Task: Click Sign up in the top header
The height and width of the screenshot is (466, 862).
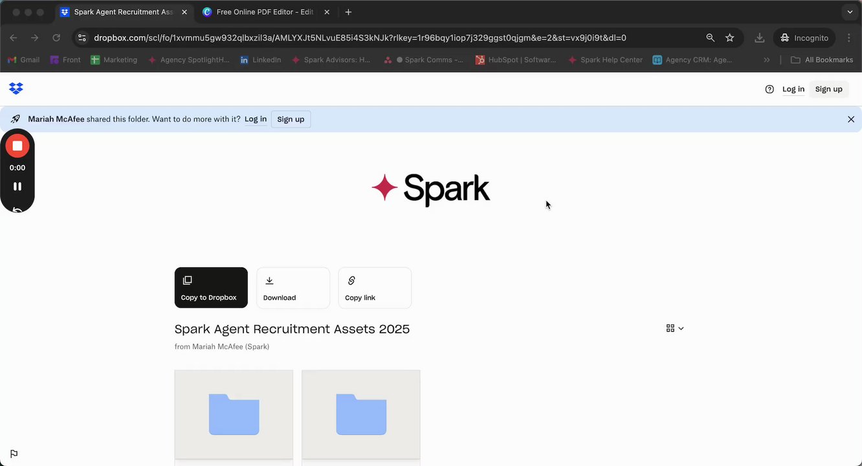Action: click(829, 89)
